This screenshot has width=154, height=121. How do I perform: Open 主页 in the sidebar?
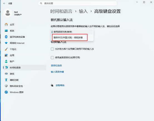pos(25,24)
